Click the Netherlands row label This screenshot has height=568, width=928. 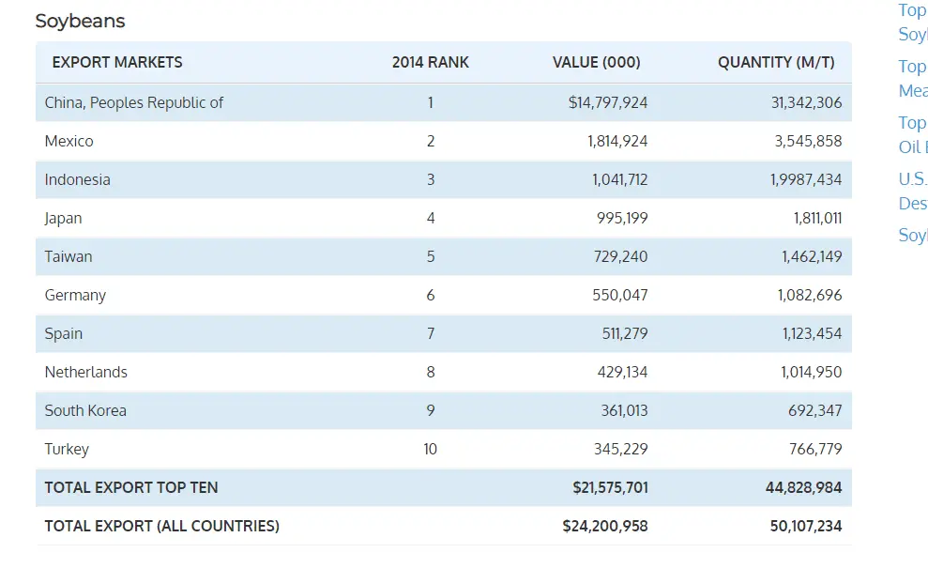point(85,372)
